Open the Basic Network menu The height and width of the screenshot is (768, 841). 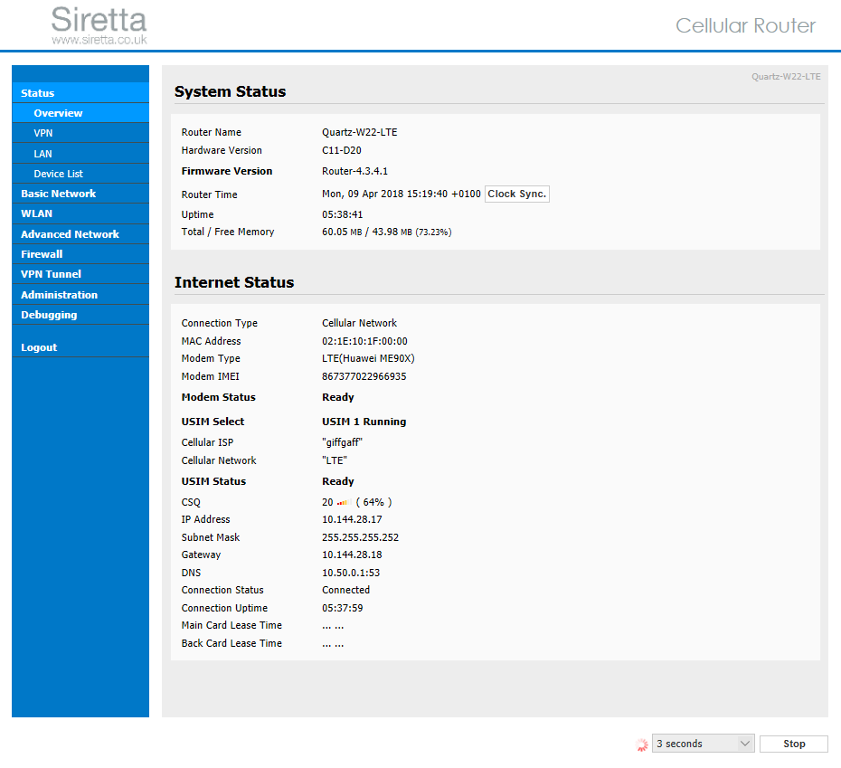point(80,194)
